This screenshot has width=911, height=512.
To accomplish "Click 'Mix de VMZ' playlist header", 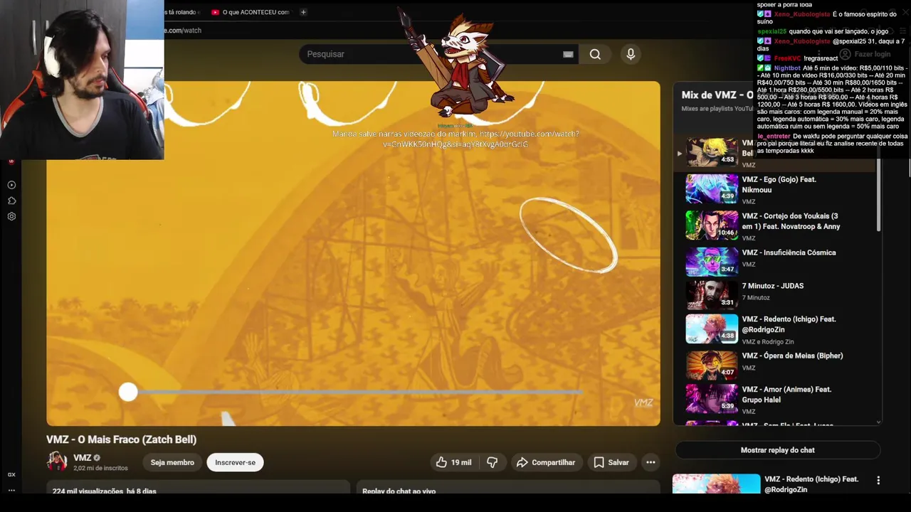I will [x=717, y=95].
